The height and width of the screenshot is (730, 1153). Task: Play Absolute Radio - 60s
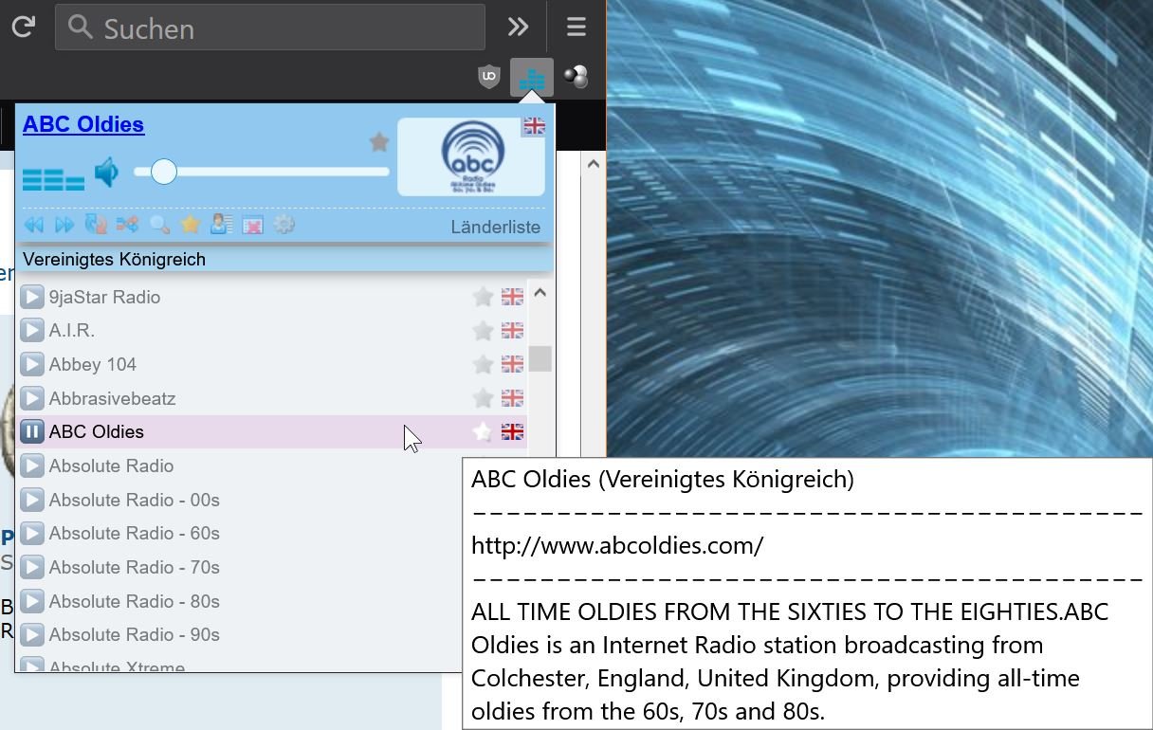tap(32, 533)
